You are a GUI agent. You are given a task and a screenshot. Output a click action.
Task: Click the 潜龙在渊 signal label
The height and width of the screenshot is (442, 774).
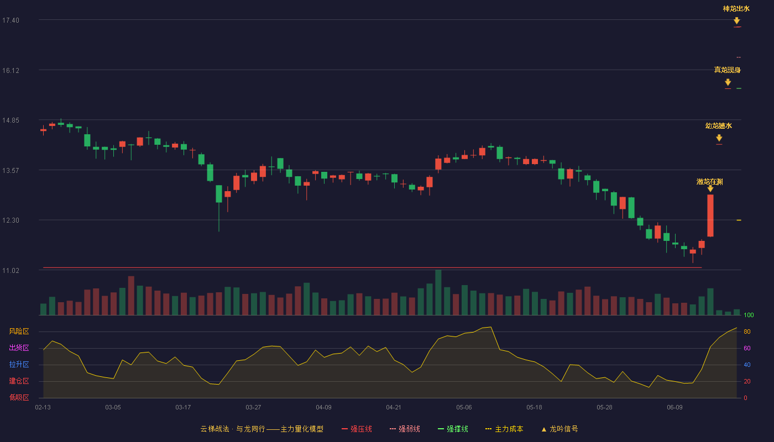click(x=710, y=182)
